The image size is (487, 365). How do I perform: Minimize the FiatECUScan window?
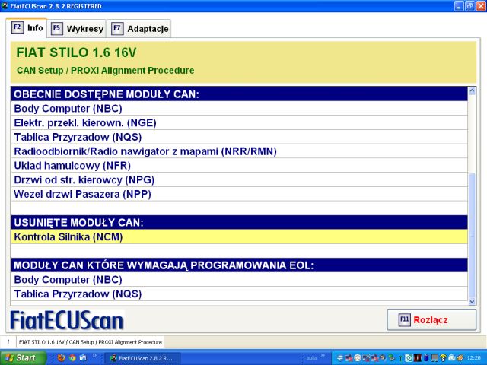pos(459,6)
